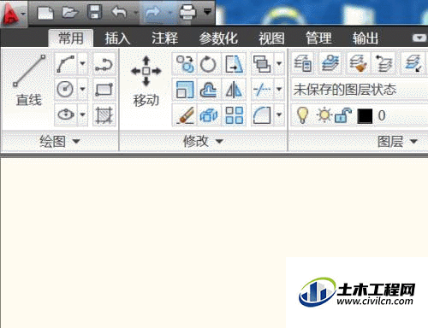Select the Fillet tool
The width and height of the screenshot is (428, 328).
click(x=262, y=115)
